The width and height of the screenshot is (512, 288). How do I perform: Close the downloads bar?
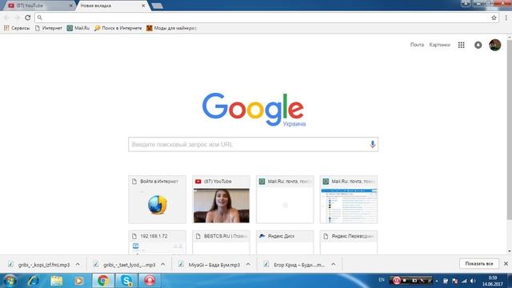(x=506, y=263)
